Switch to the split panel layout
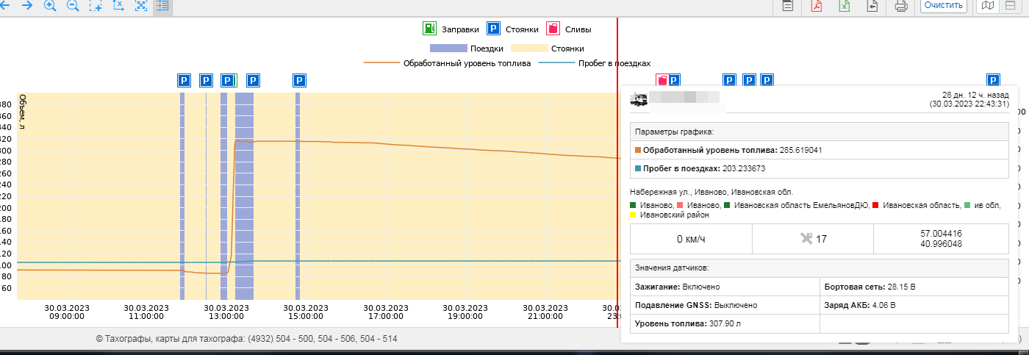 (1011, 6)
